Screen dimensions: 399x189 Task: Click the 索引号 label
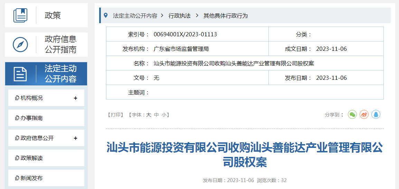tap(139, 34)
